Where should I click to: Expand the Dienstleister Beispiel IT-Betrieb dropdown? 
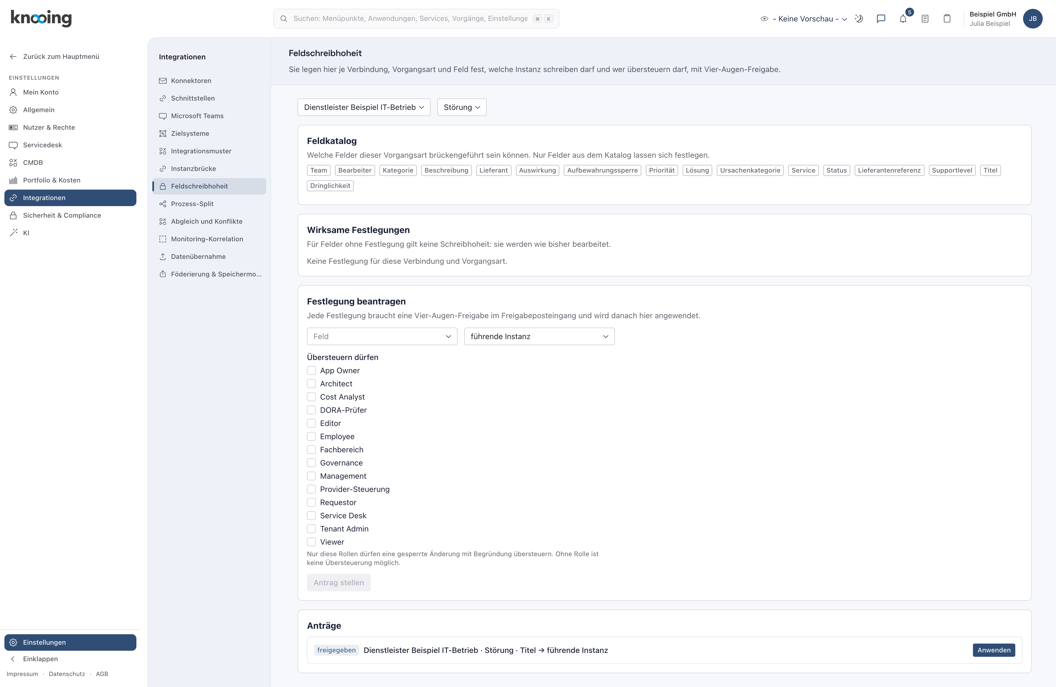tap(364, 107)
